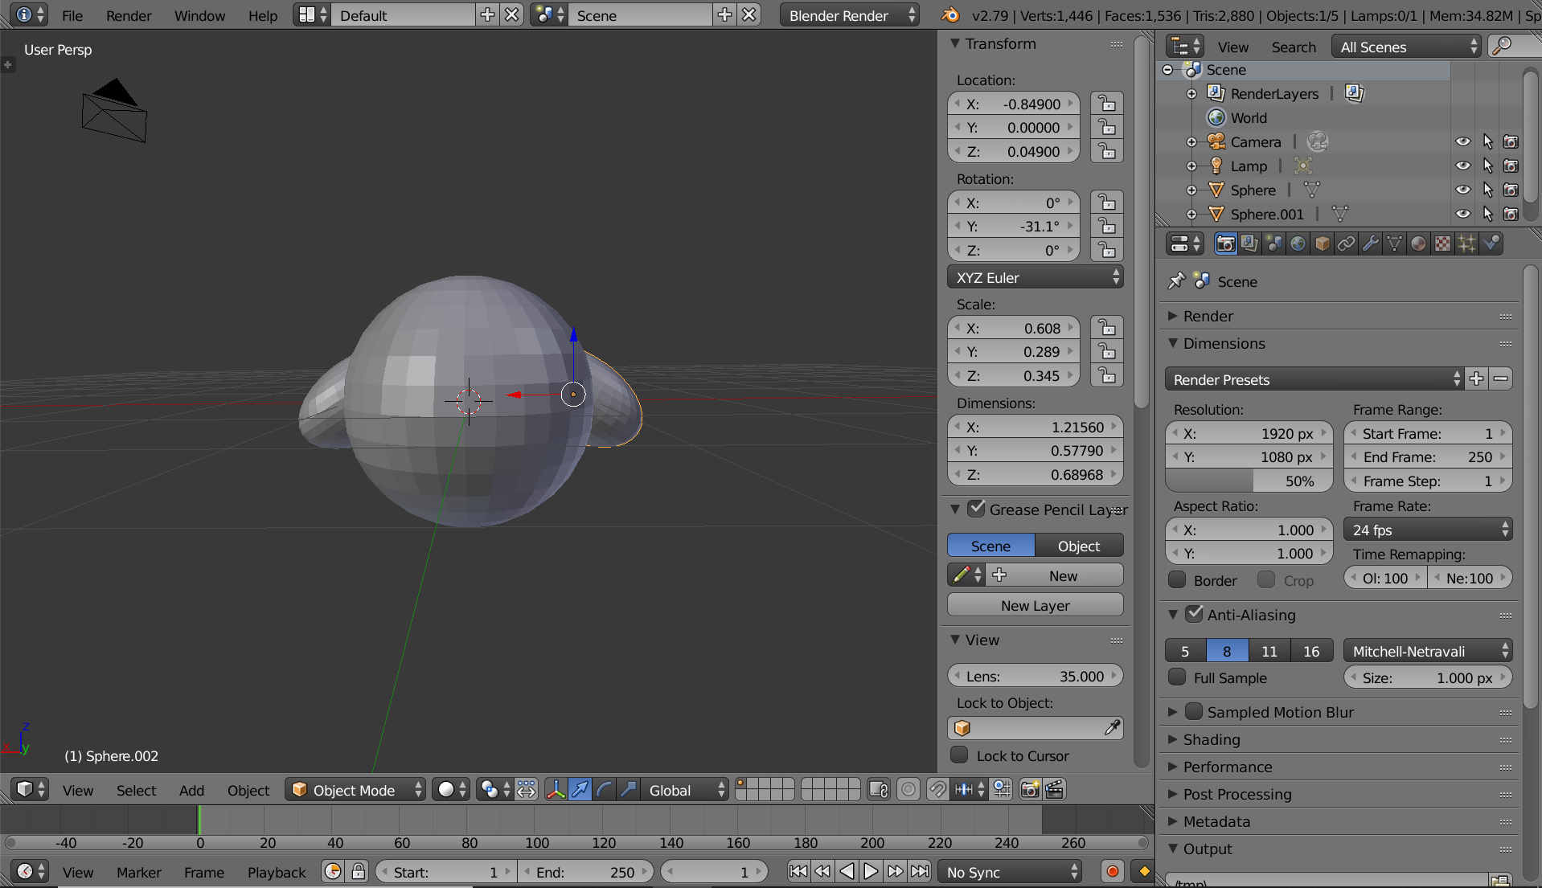Play animation in reverse in timeline
The width and height of the screenshot is (1542, 888).
tap(847, 872)
